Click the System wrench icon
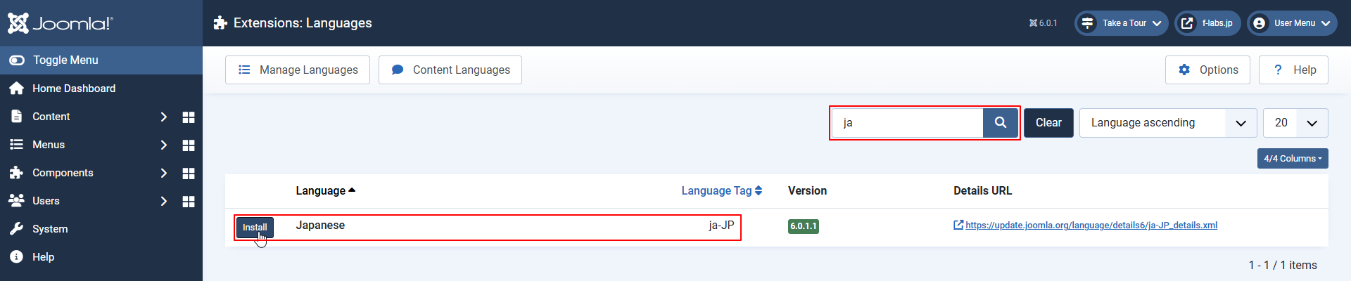The image size is (1351, 281). (16, 228)
